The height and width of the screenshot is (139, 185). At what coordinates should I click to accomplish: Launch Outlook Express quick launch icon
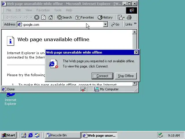coord(37,135)
